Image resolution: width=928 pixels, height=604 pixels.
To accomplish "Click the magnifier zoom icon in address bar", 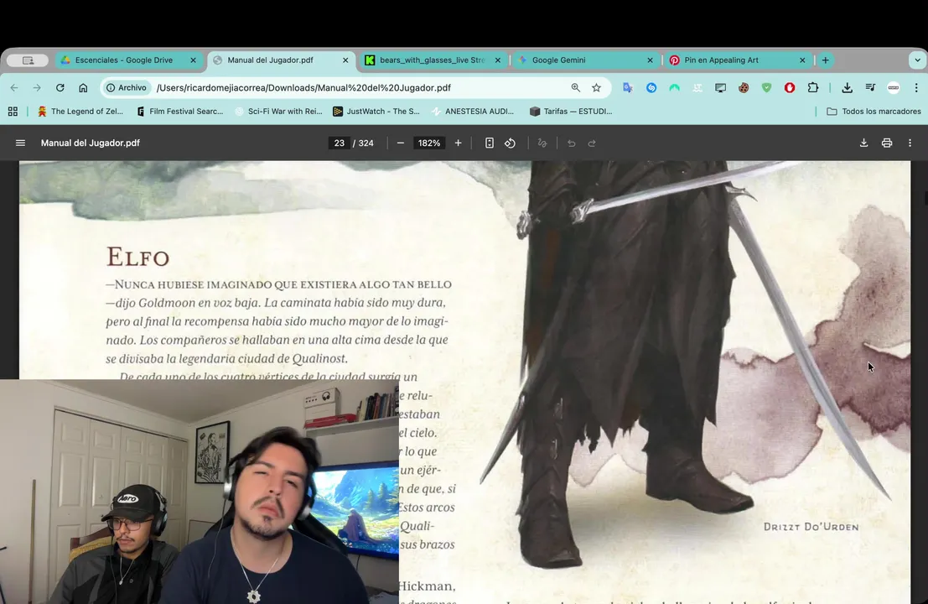I will point(575,87).
